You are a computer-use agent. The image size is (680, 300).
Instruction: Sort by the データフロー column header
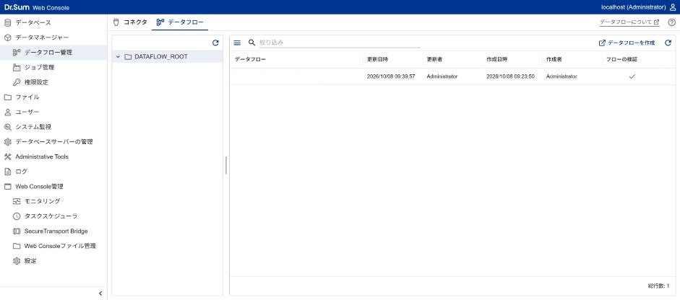pyautogui.click(x=250, y=59)
